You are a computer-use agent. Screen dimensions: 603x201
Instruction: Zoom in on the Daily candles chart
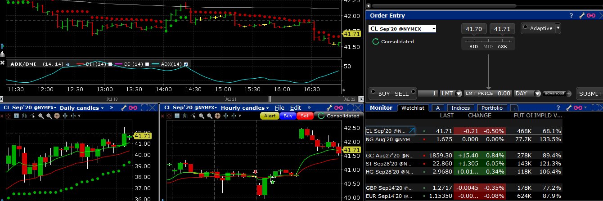click(x=41, y=116)
